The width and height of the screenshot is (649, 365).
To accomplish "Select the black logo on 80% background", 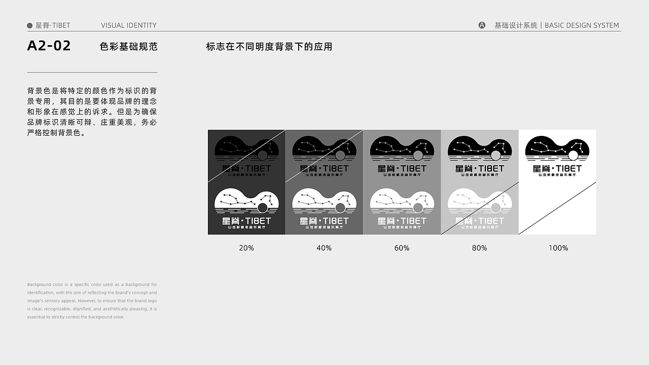I will coord(480,156).
